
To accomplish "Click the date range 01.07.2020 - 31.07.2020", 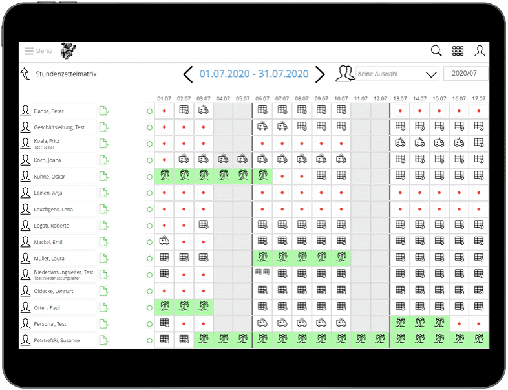I will (254, 74).
